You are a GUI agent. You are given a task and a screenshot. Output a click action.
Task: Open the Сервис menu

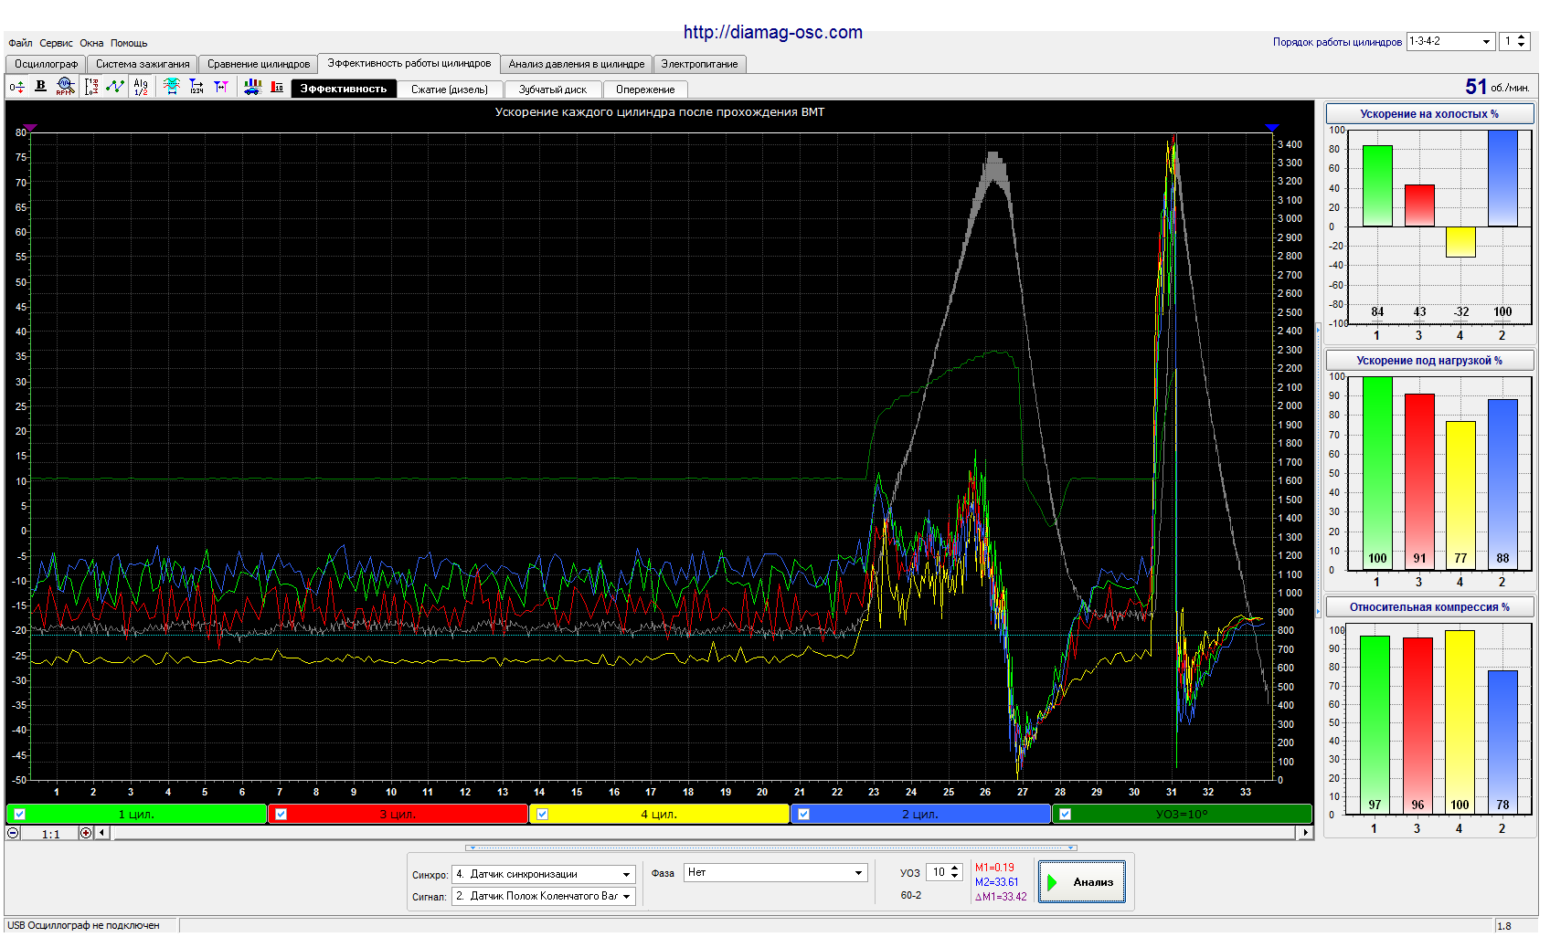56,43
